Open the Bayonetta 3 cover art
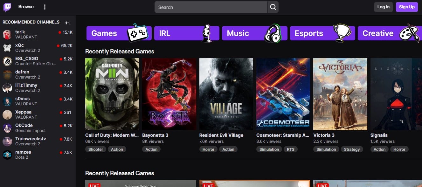Screen dimensions: 422x187 pyautogui.click(x=169, y=94)
